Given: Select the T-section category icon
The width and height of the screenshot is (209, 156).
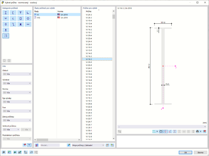Looking at the screenshot, I should (x=21, y=13).
